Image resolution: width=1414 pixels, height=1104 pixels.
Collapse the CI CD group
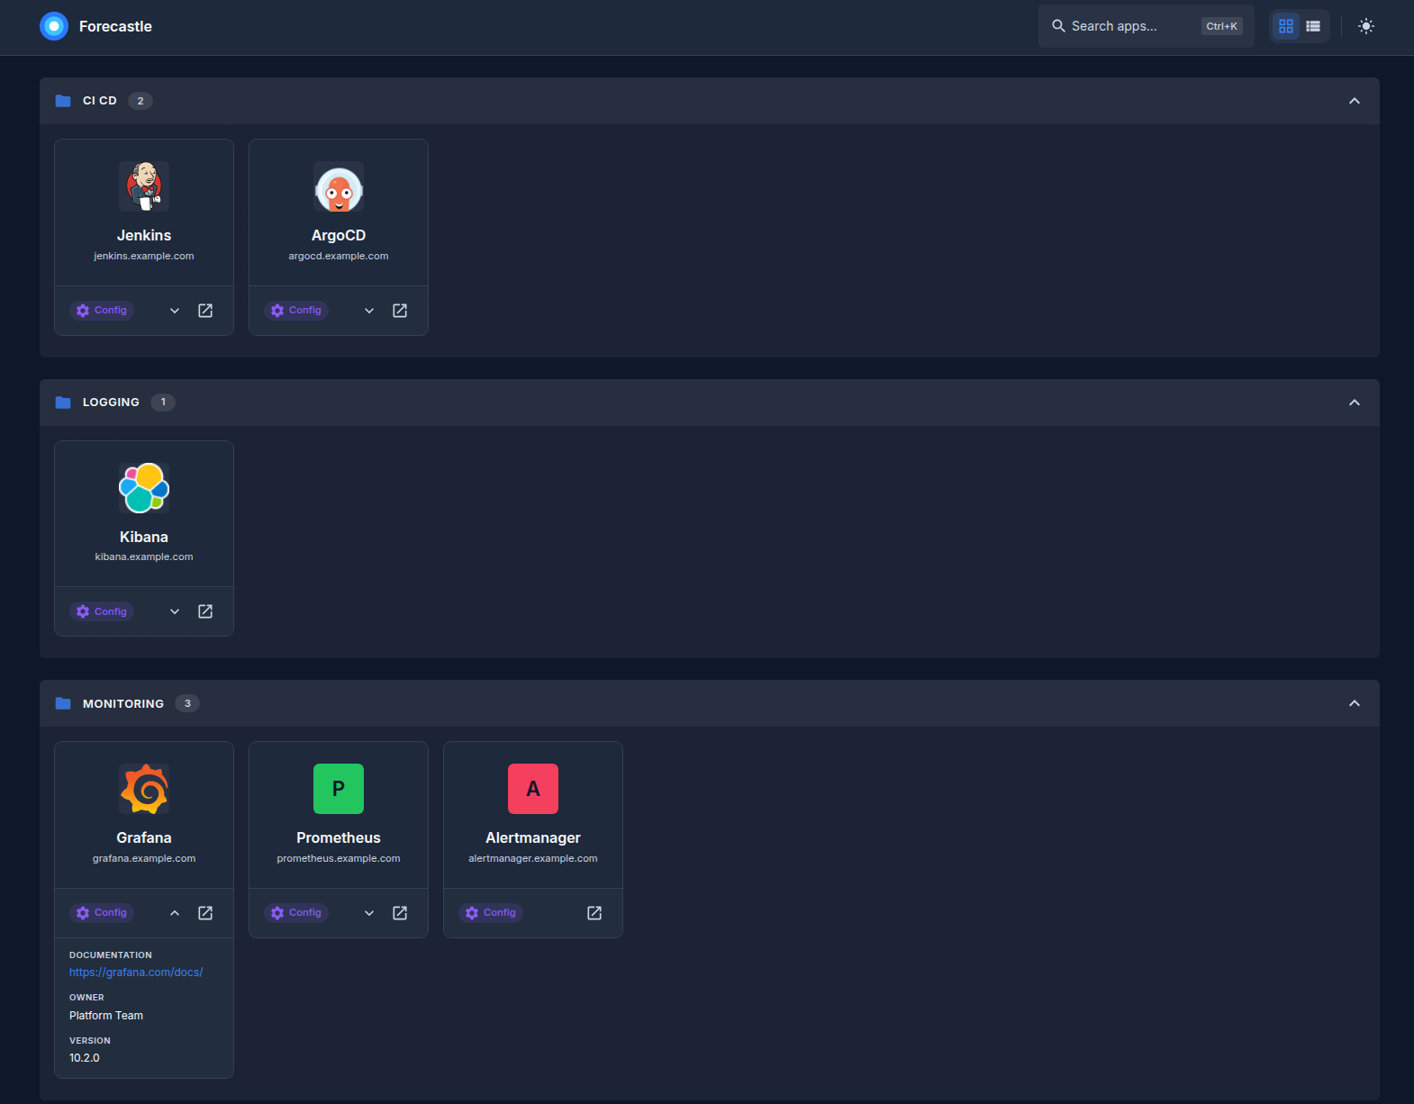point(1355,101)
